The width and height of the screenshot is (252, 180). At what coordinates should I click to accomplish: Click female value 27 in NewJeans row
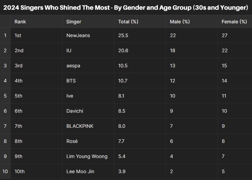tap(224, 35)
